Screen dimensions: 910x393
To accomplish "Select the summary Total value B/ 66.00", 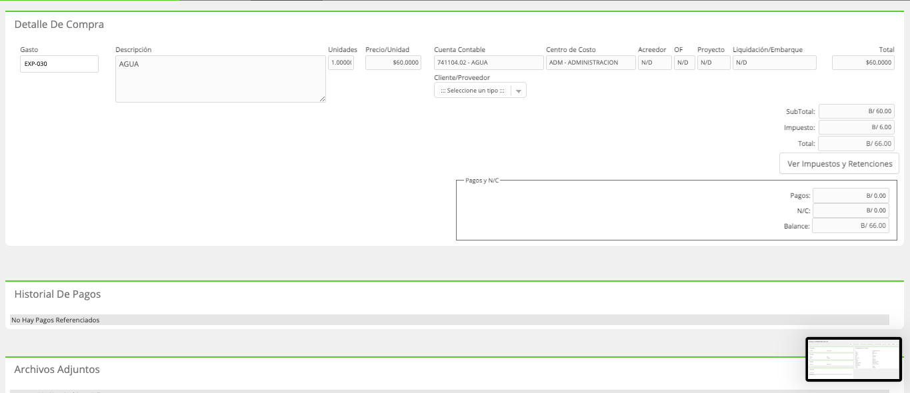I will pyautogui.click(x=857, y=143).
